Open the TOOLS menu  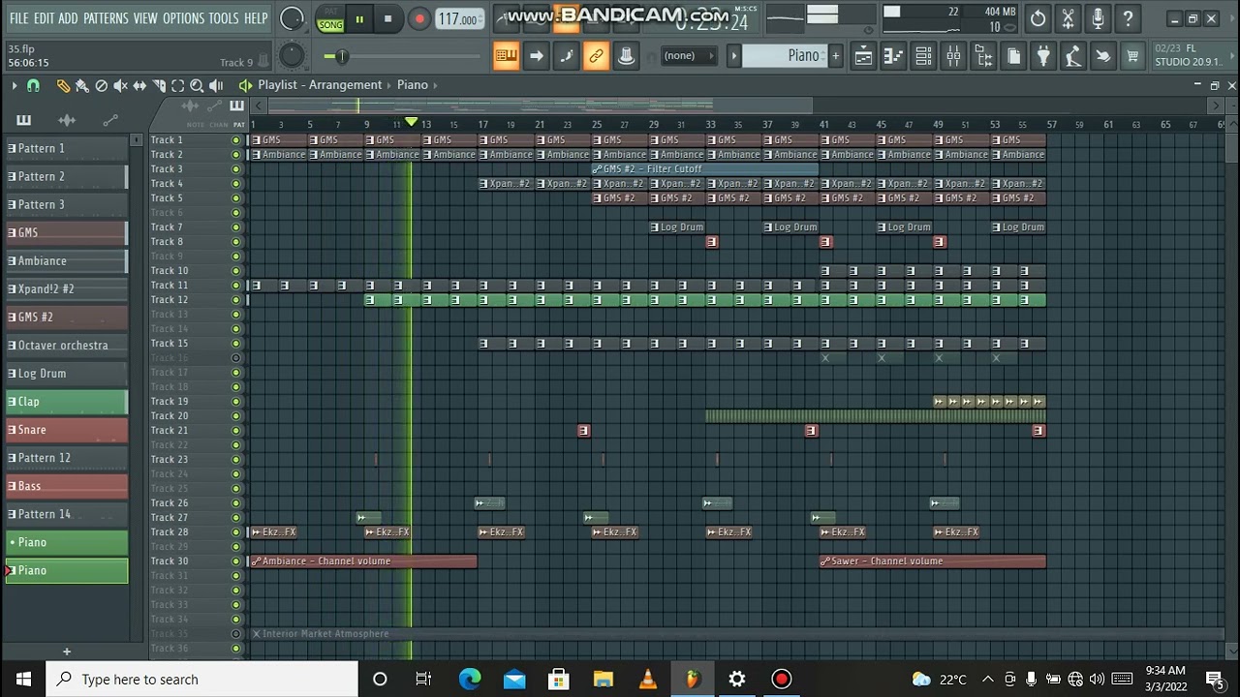(224, 18)
